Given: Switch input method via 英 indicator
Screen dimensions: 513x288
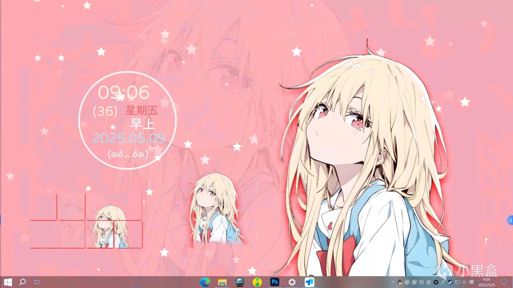Looking at the screenshot, I should point(471,282).
